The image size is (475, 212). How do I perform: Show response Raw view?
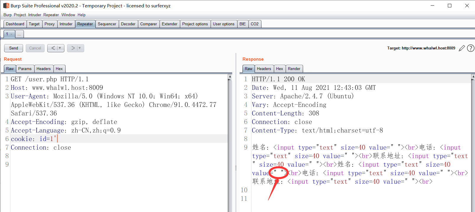click(248, 69)
